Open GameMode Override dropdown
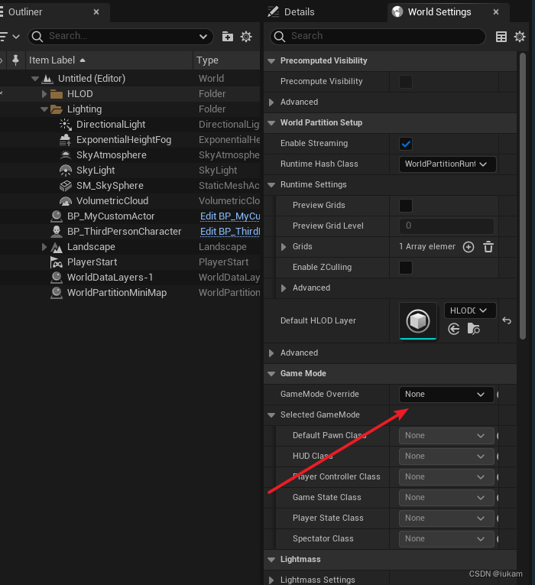535x585 pixels. tap(446, 395)
